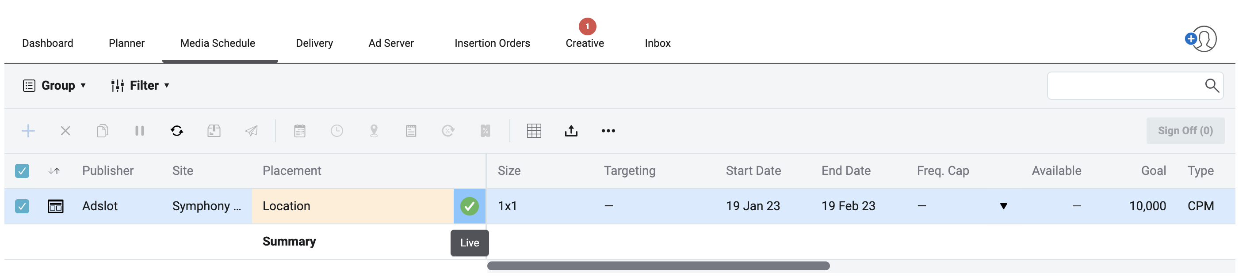Click the export/upload icon in the toolbar
1254x280 pixels.
coord(571,131)
